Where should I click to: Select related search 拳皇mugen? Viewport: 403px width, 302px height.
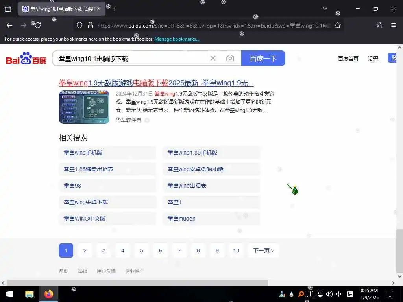point(211,219)
